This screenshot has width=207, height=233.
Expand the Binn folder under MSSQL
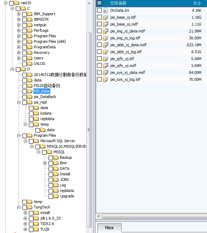(45, 163)
